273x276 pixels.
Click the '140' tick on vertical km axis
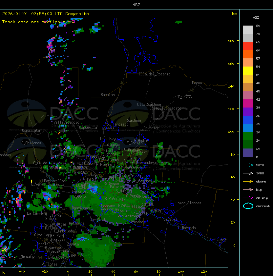coord(231,87)
